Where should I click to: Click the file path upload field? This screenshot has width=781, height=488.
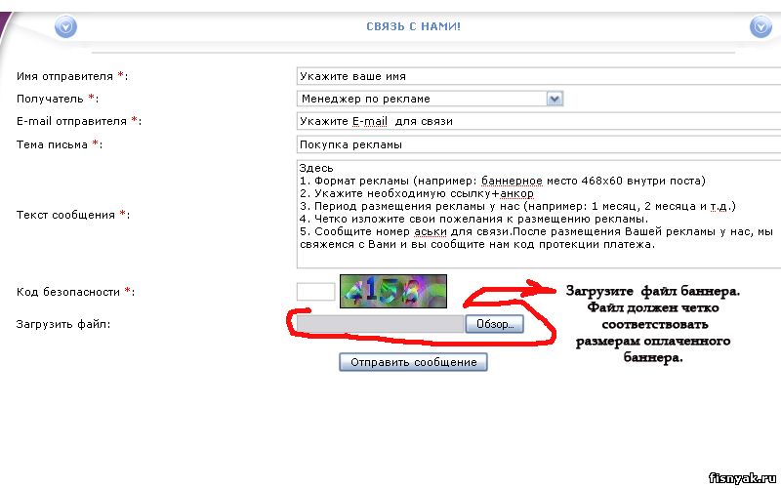click(x=380, y=324)
